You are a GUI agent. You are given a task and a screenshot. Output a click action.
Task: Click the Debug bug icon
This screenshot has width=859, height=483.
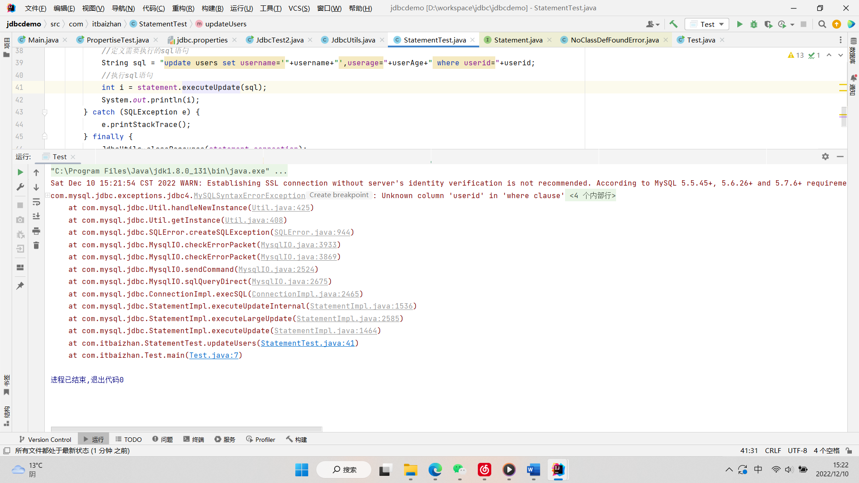(754, 24)
